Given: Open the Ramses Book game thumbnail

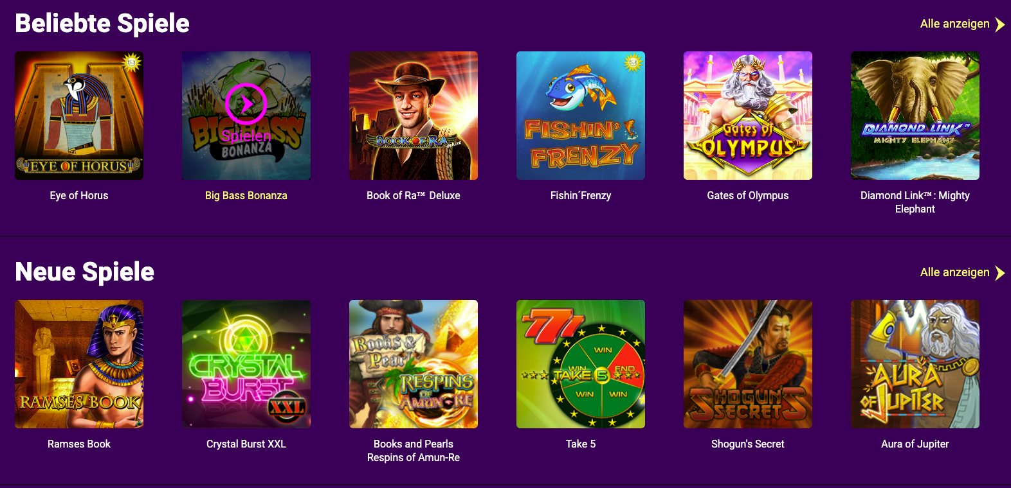Looking at the screenshot, I should pyautogui.click(x=79, y=364).
